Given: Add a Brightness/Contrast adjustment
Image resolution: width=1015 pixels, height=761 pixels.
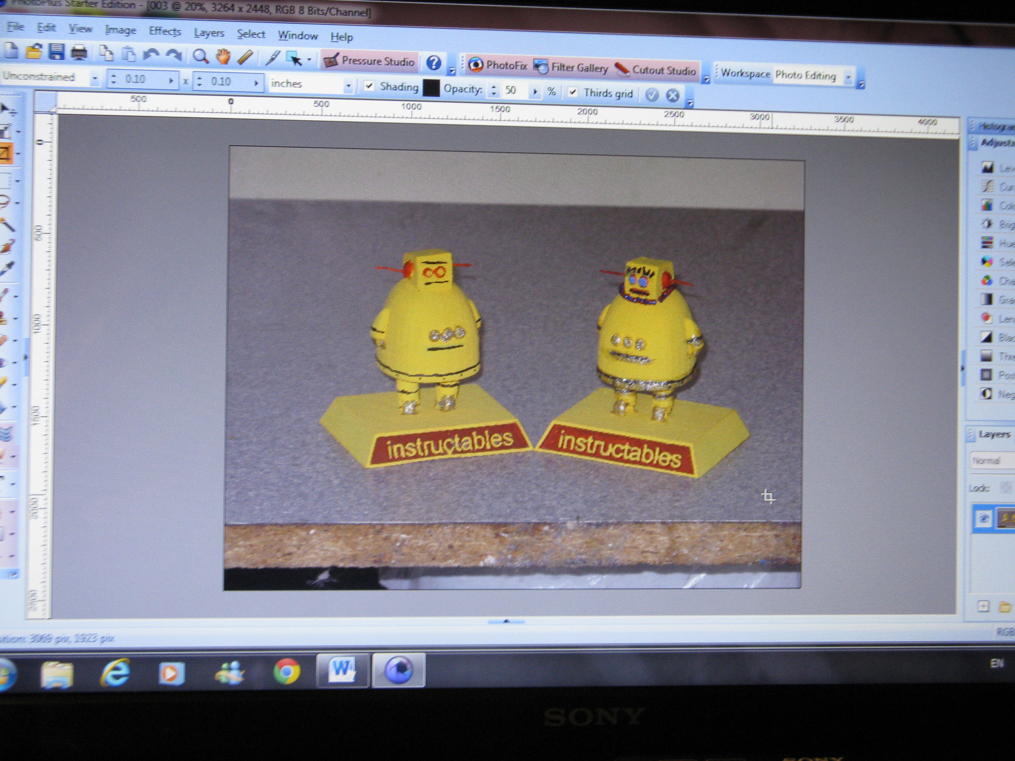Looking at the screenshot, I should point(987,224).
